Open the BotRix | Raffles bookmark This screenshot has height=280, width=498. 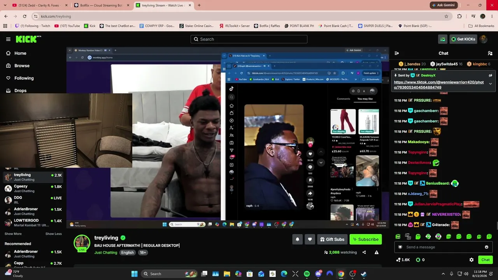click(267, 26)
